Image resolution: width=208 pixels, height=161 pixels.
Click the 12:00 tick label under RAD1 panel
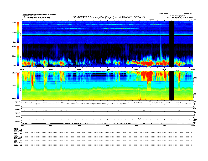(x=108, y=69)
